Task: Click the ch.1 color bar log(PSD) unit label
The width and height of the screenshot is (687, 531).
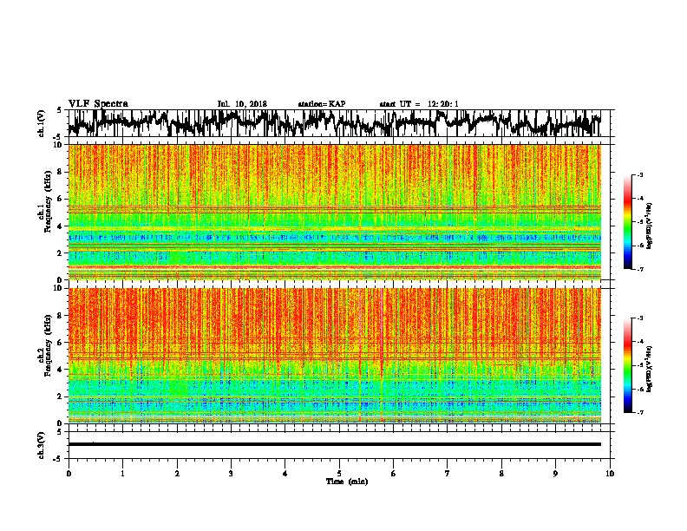Action: (x=650, y=226)
